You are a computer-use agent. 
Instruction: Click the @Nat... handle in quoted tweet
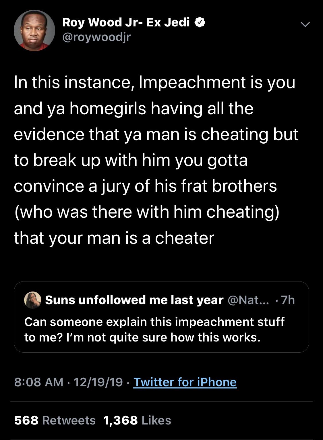(x=248, y=300)
